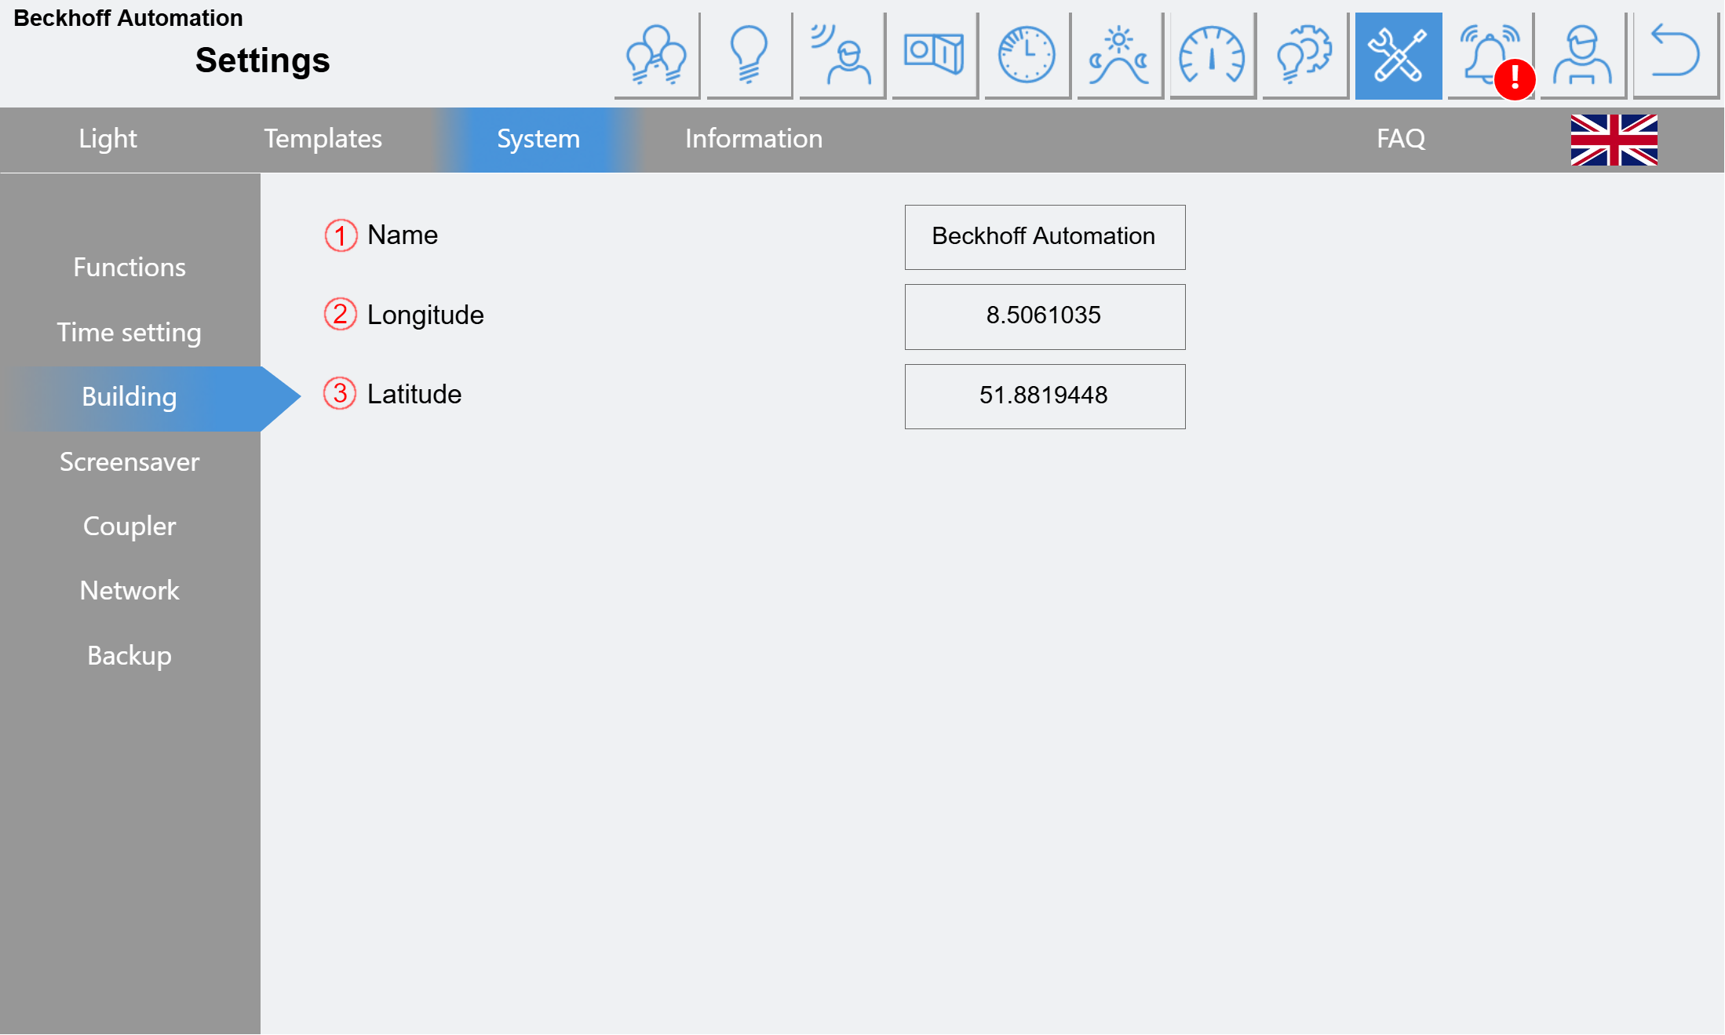This screenshot has width=1725, height=1035.
Task: Edit the Longitude field 8.5061035
Action: pyautogui.click(x=1045, y=316)
